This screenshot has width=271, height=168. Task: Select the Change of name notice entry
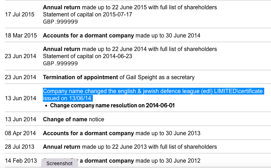(x=74, y=119)
